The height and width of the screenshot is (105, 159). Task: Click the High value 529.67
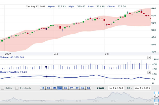[x=81, y=6]
